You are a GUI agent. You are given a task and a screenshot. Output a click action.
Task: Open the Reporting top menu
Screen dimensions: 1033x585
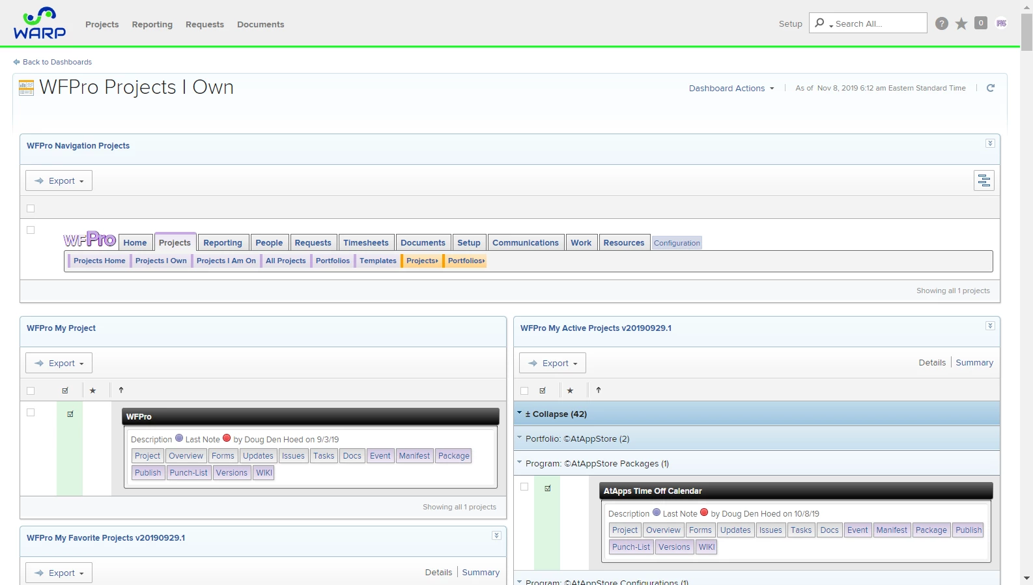(152, 24)
